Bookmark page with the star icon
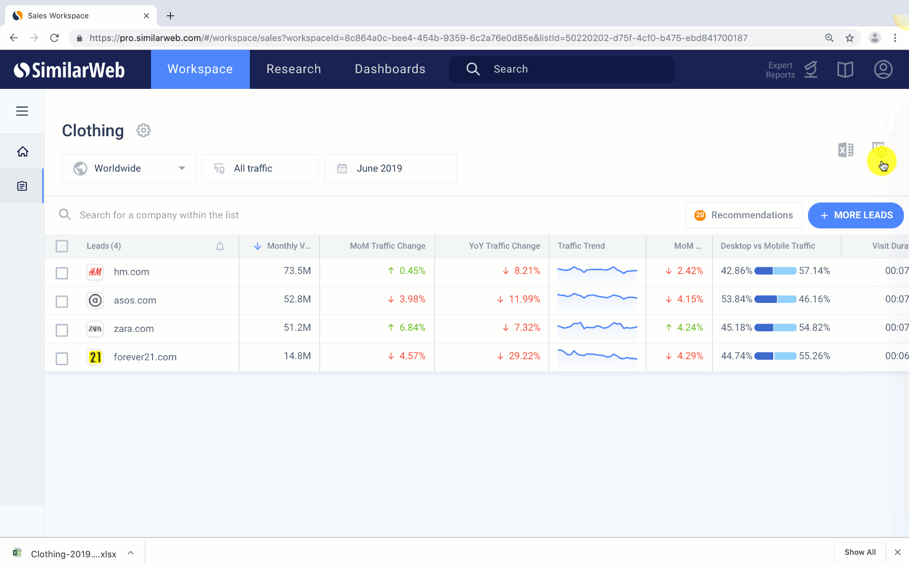Screen dimensions: 909x568 pyautogui.click(x=850, y=38)
